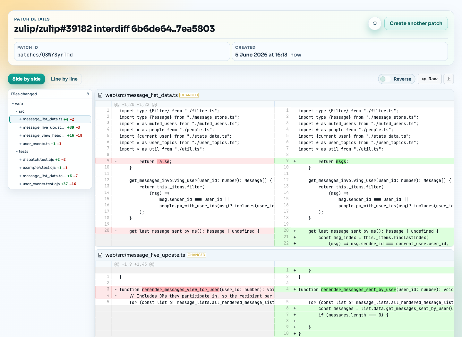
Task: Click hunk header @@ -1,20 +1,22 @@
Action: pyautogui.click(x=136, y=104)
